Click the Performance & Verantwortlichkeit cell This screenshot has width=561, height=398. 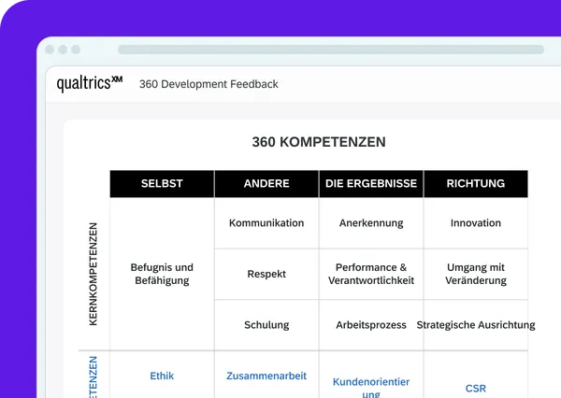click(371, 274)
